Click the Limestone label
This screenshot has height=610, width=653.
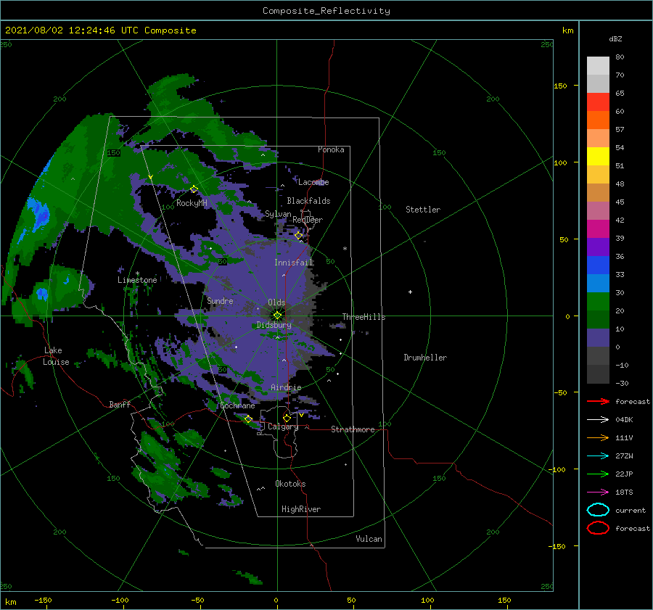(137, 280)
